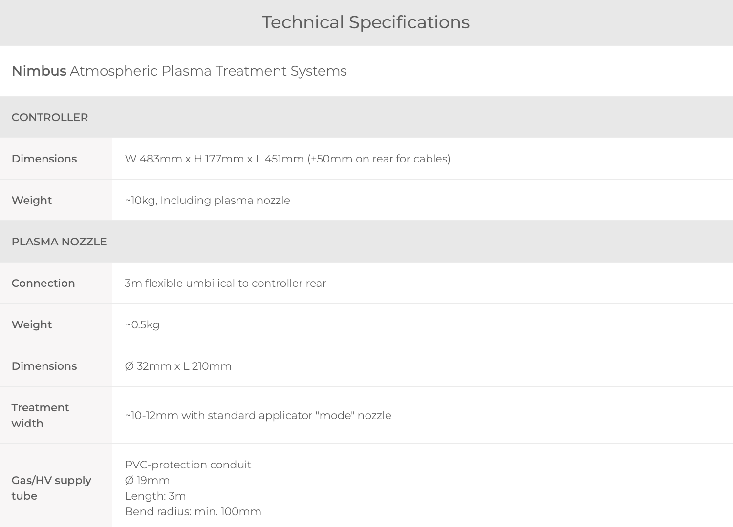Click the controller Dimensions label
Screen dimensions: 733x527
[44, 159]
